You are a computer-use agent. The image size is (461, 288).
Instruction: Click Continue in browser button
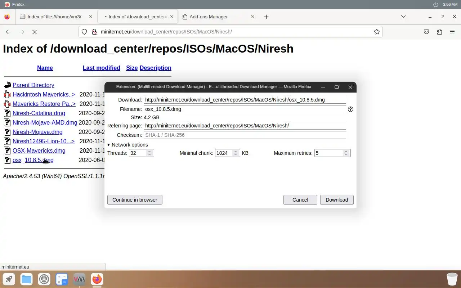[135, 200]
